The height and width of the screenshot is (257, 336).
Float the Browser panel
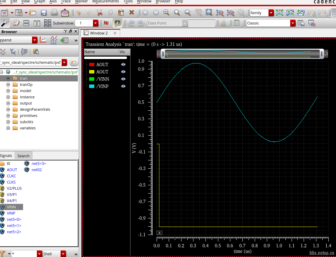[x=71, y=31]
